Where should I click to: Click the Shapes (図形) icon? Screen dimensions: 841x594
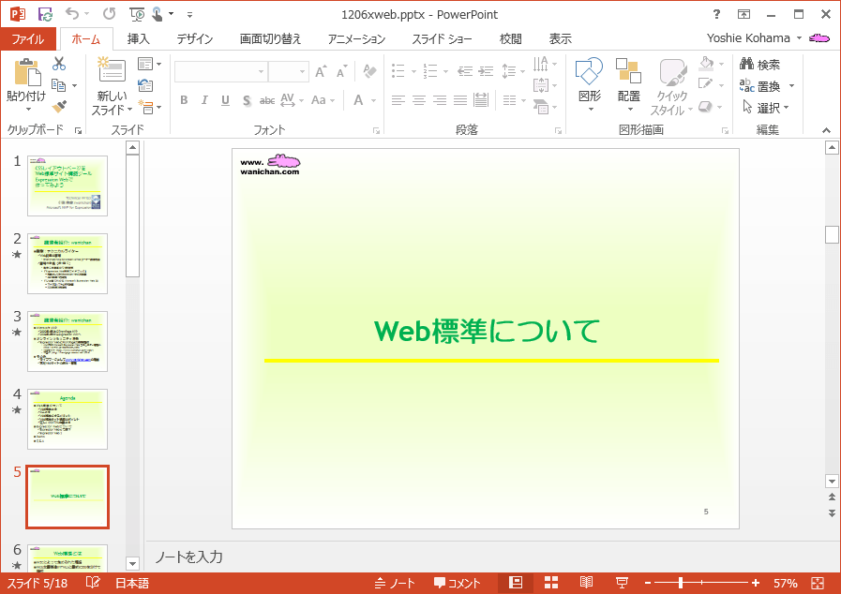pos(589,71)
